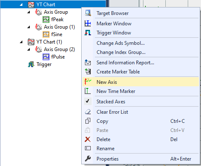The height and width of the screenshot is (166, 201).
Task: Click the Rename icon
Action: (x=88, y=148)
